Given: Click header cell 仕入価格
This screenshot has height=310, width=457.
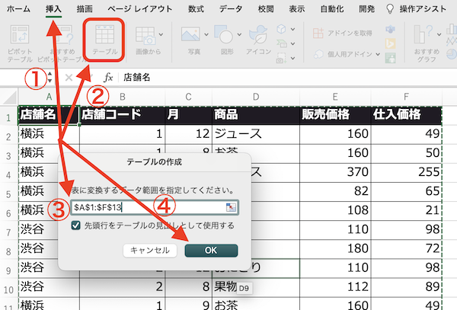Looking at the screenshot, I should pyautogui.click(x=406, y=115).
